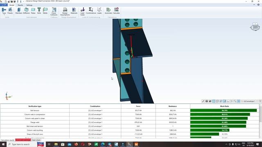262x147 pixels.
Task: Open the quick access toolbar customize arrow
Action: pos(23,1)
